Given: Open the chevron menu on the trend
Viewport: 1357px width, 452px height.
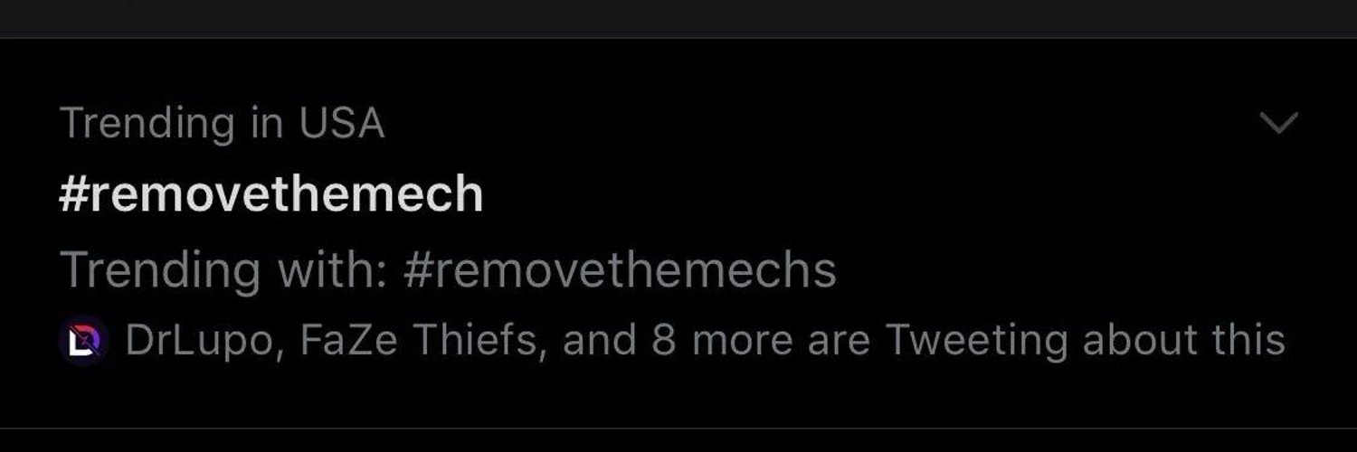Looking at the screenshot, I should click(1279, 123).
